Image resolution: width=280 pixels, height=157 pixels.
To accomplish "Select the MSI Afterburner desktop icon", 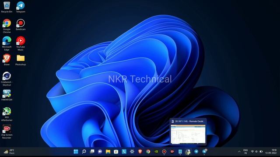I will (x=7, y=114).
